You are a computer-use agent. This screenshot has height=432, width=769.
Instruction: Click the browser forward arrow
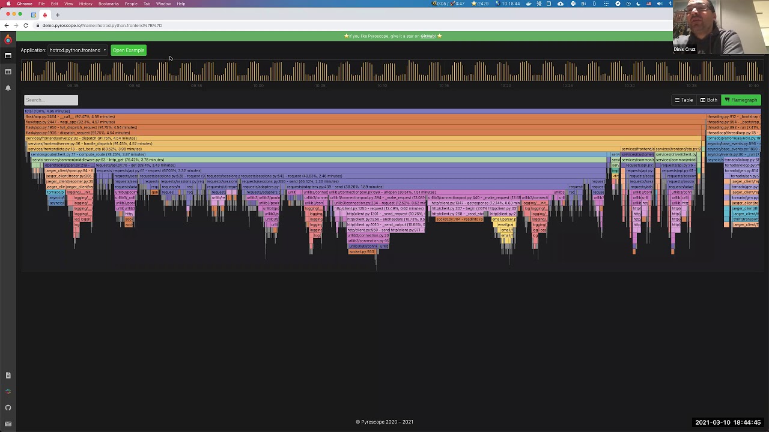[x=16, y=25]
